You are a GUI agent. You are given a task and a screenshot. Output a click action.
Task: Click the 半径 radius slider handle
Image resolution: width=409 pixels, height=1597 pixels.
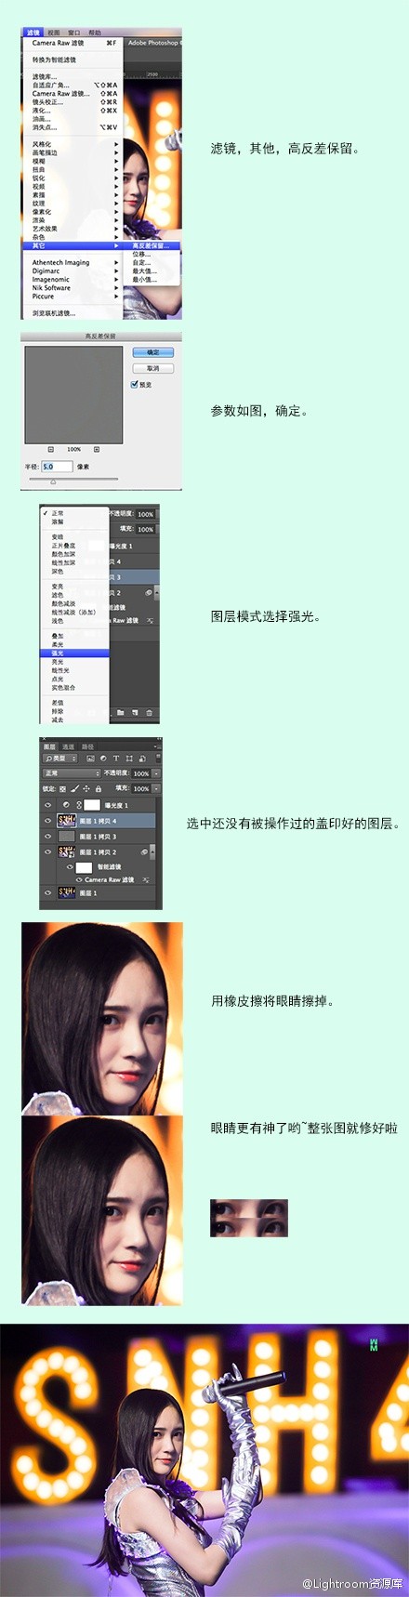pyautogui.click(x=53, y=482)
